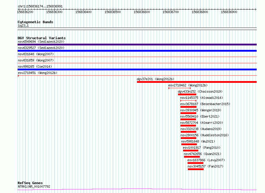Click the thick red bar under dgv37e201
265x193 pixels.
[x=197, y=82]
